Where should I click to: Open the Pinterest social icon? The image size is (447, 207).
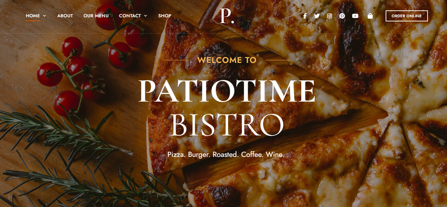342,16
